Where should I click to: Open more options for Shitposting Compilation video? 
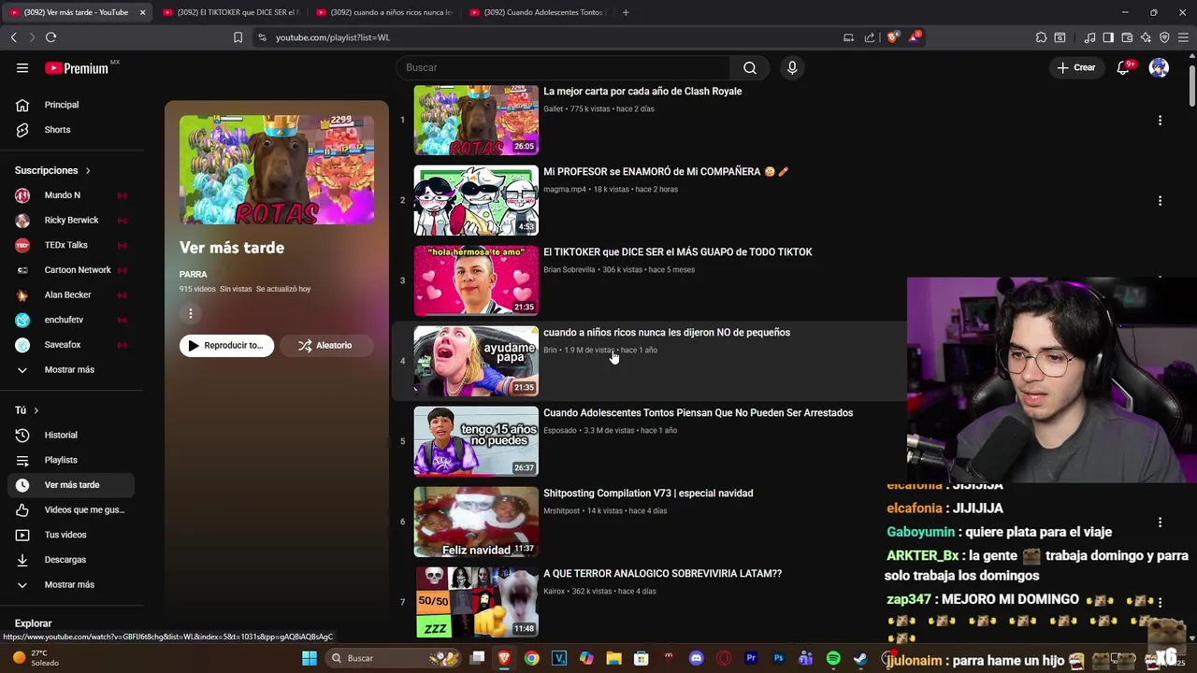1160,522
